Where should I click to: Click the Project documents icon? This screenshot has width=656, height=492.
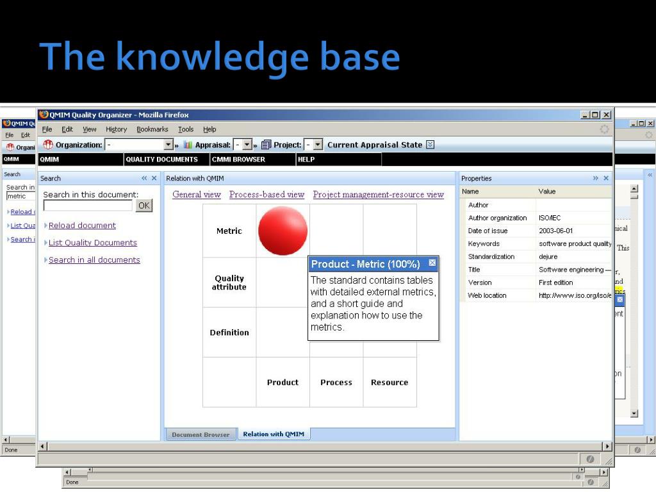[x=266, y=145]
